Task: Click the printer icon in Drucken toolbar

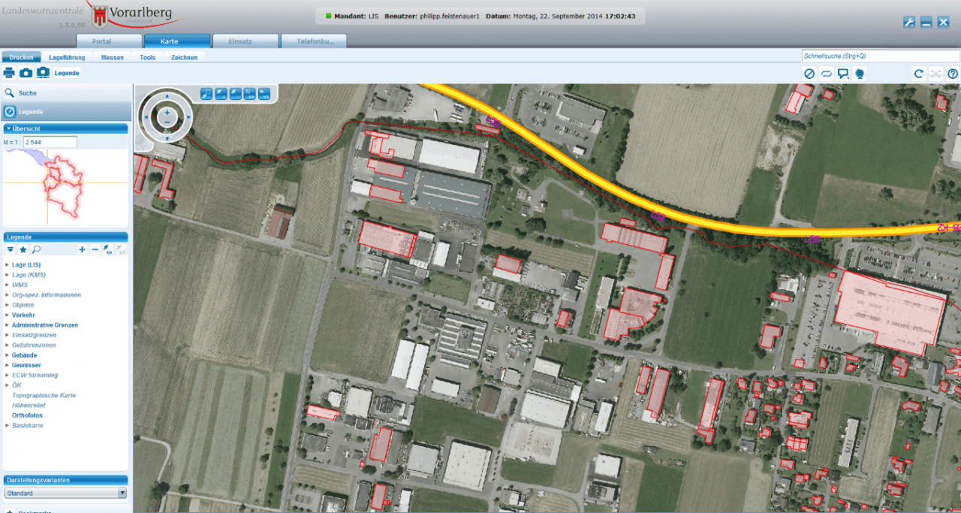Action: click(9, 73)
